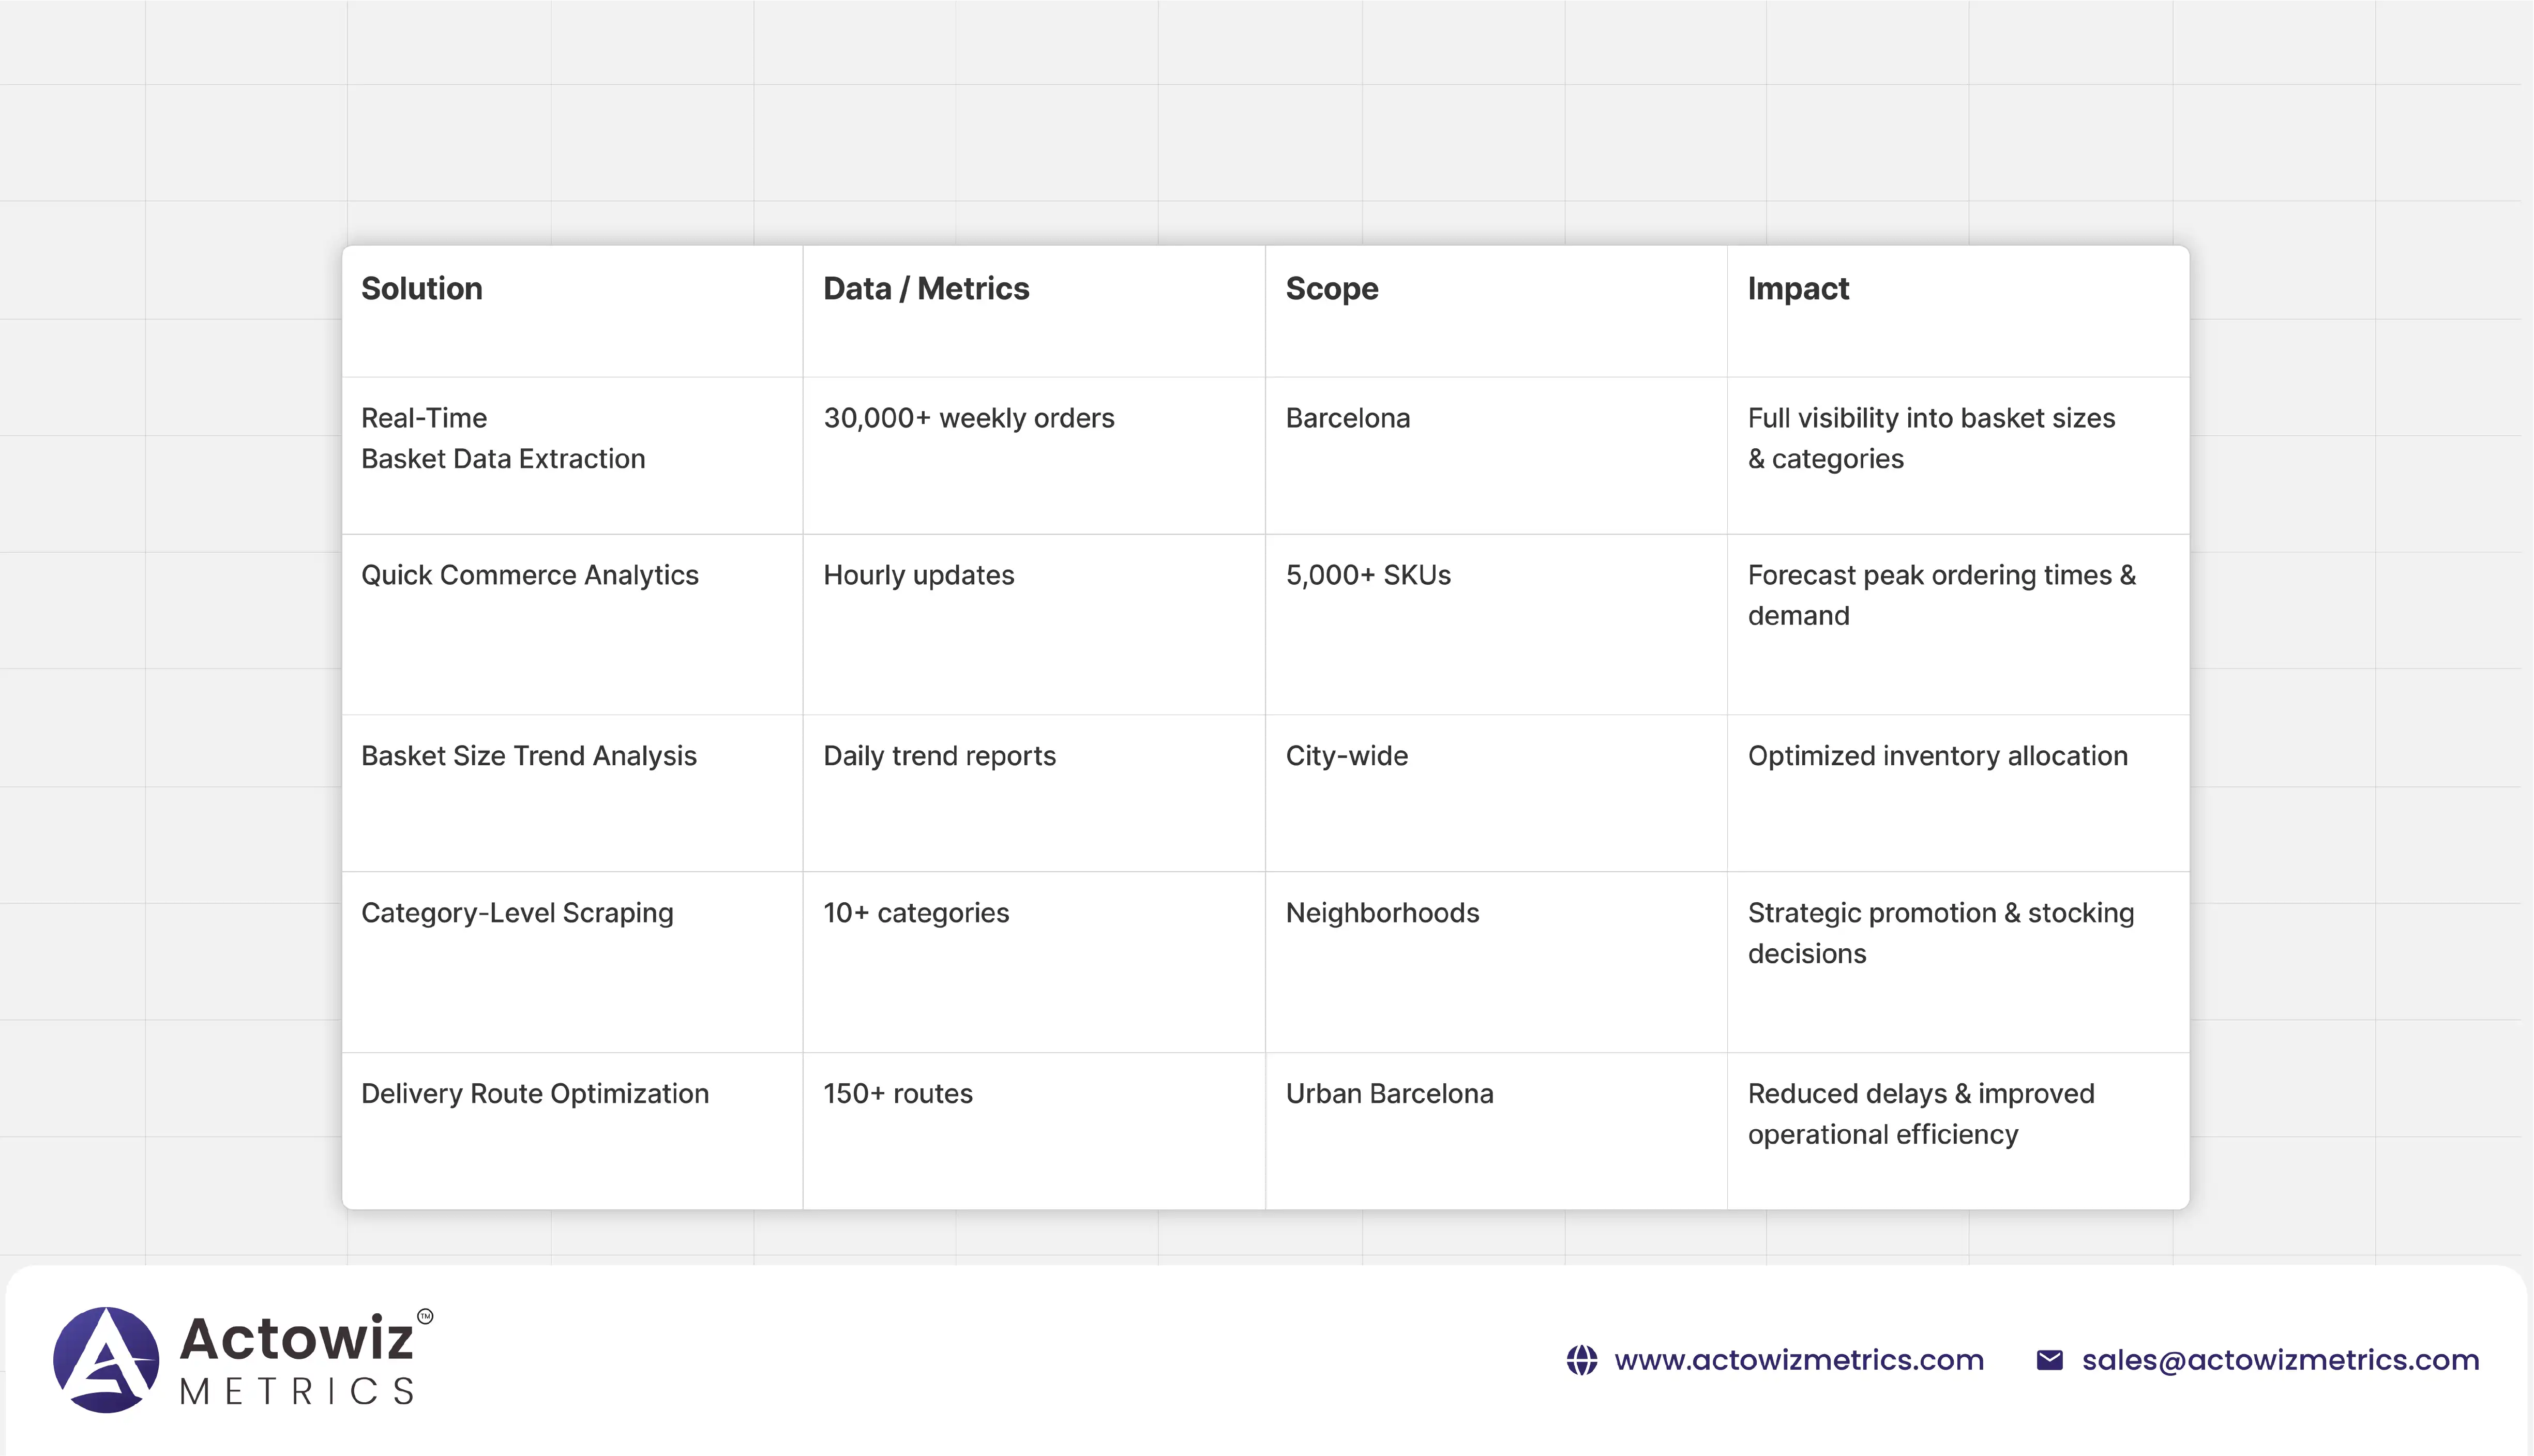The height and width of the screenshot is (1456, 2534).
Task: Select the Quick Commerce Analytics cell
Action: tap(529, 575)
